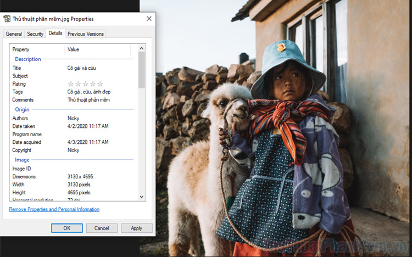
Task: Click the Cancel button
Action: (x=102, y=228)
